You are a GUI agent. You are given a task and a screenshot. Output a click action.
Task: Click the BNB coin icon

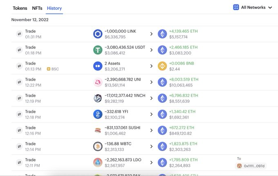coord(162,66)
